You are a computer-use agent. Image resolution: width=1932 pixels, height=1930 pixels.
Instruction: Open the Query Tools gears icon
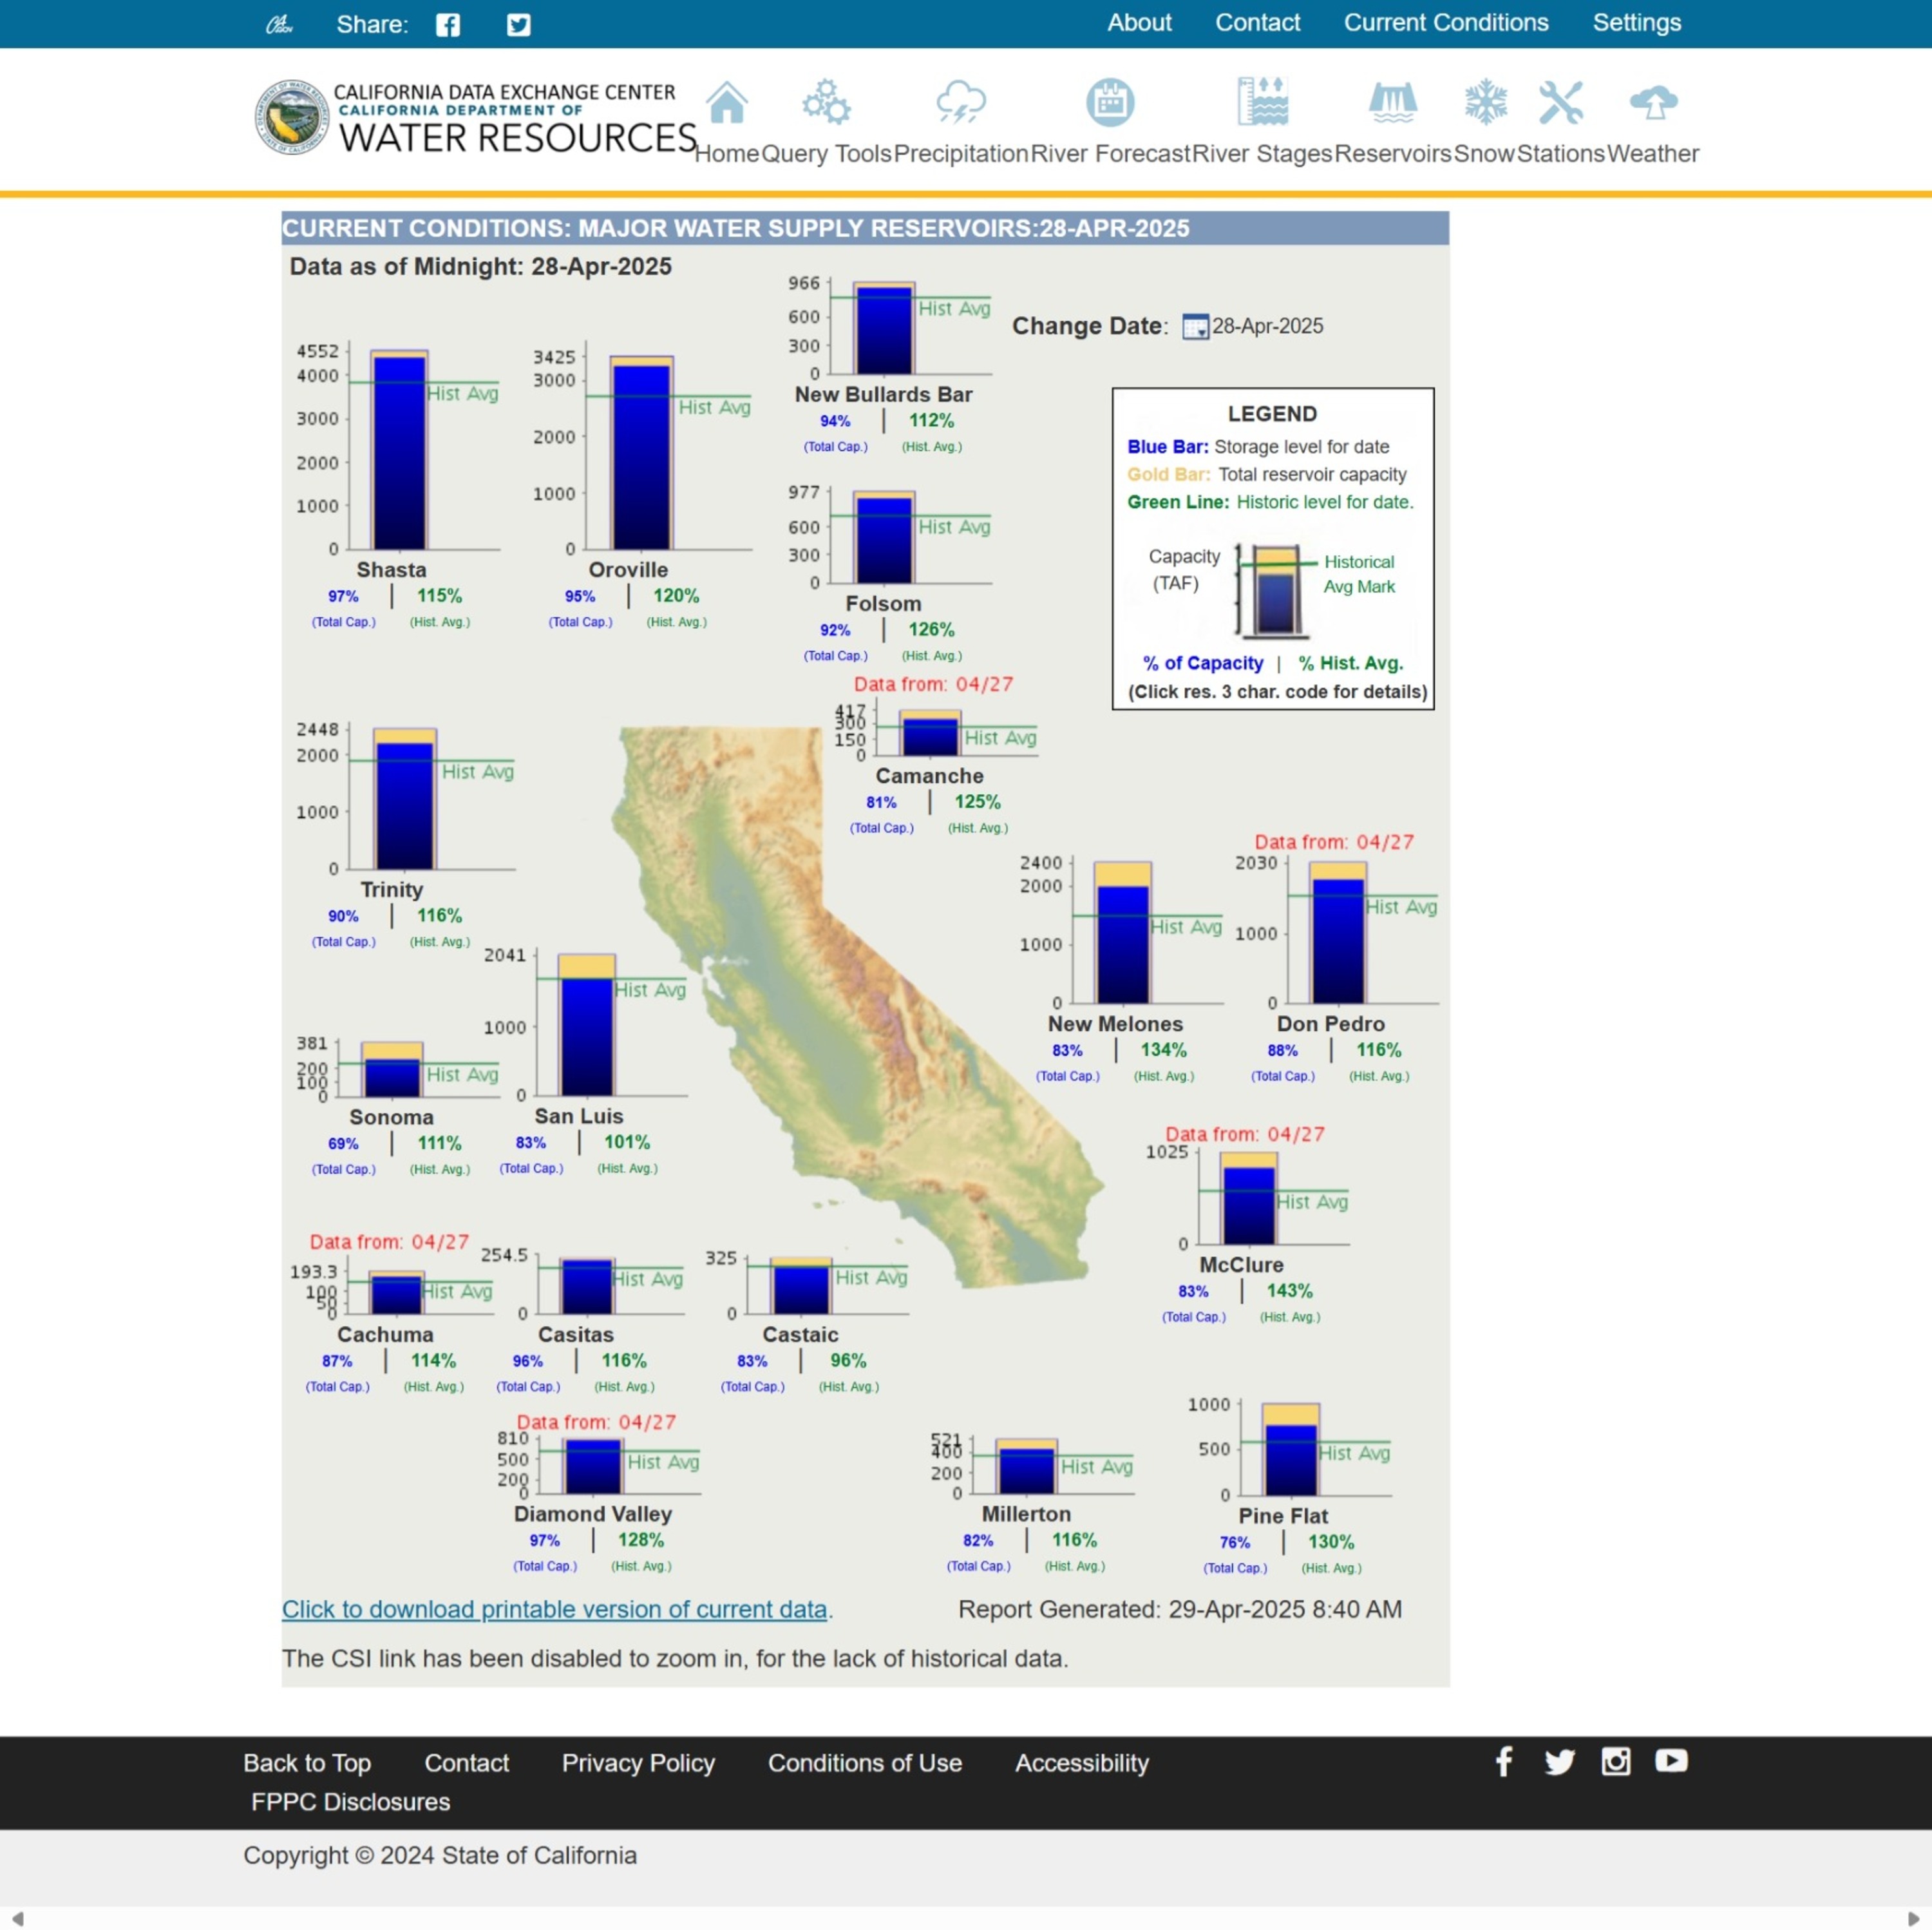pos(826,102)
